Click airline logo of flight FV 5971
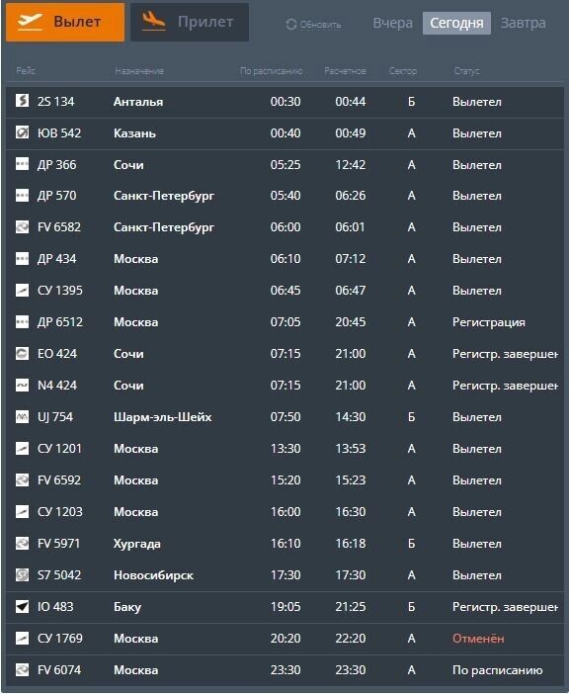The width and height of the screenshot is (569, 694). pyautogui.click(x=22, y=543)
